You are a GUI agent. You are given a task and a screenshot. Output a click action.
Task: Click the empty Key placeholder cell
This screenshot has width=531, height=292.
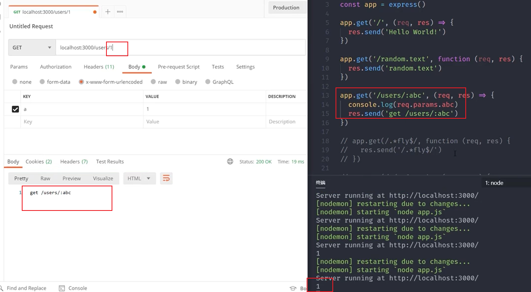82,122
